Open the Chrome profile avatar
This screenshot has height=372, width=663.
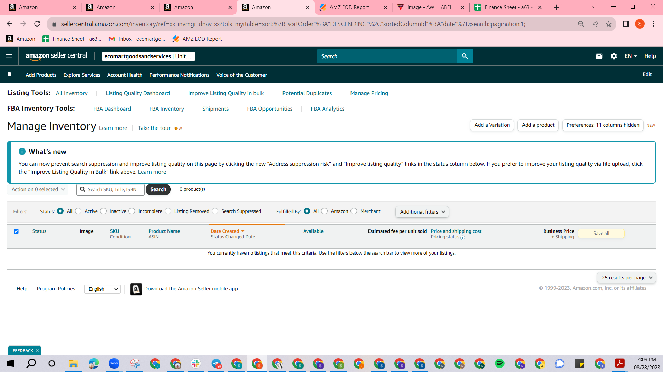(640, 24)
